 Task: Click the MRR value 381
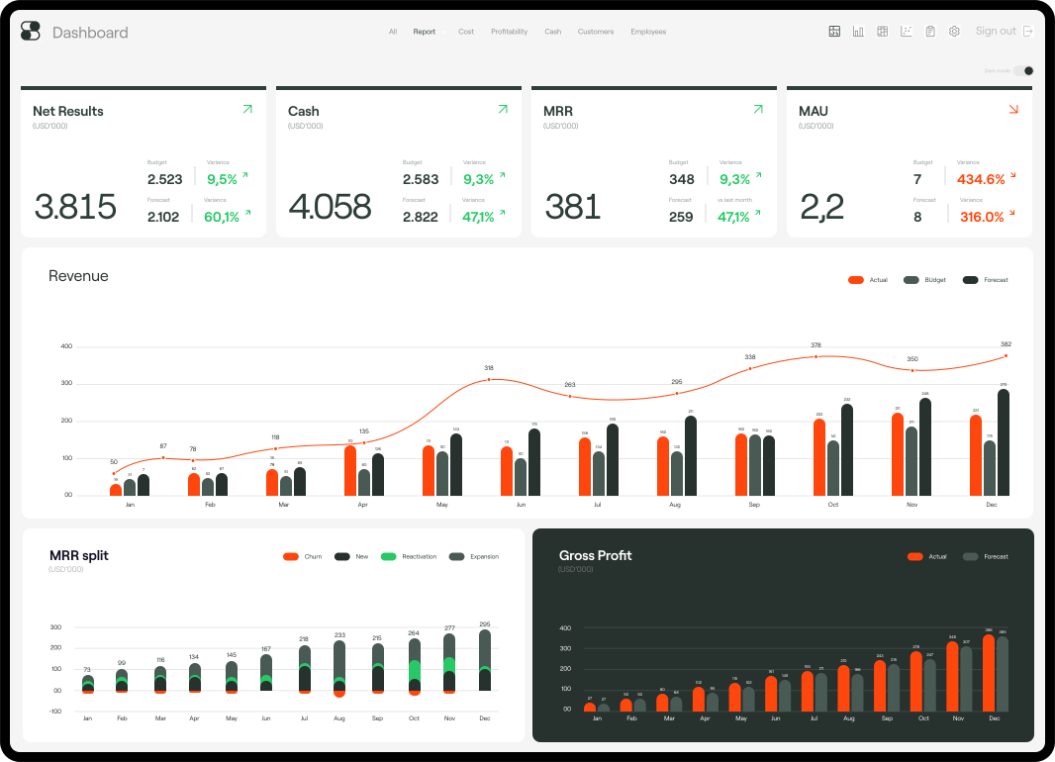(x=573, y=207)
